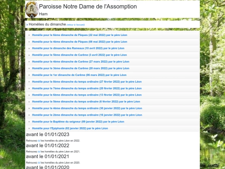This screenshot has width=225, height=169.
Task: Click 'ici' link for 2020 homilies
Action: click(x=39, y=163)
